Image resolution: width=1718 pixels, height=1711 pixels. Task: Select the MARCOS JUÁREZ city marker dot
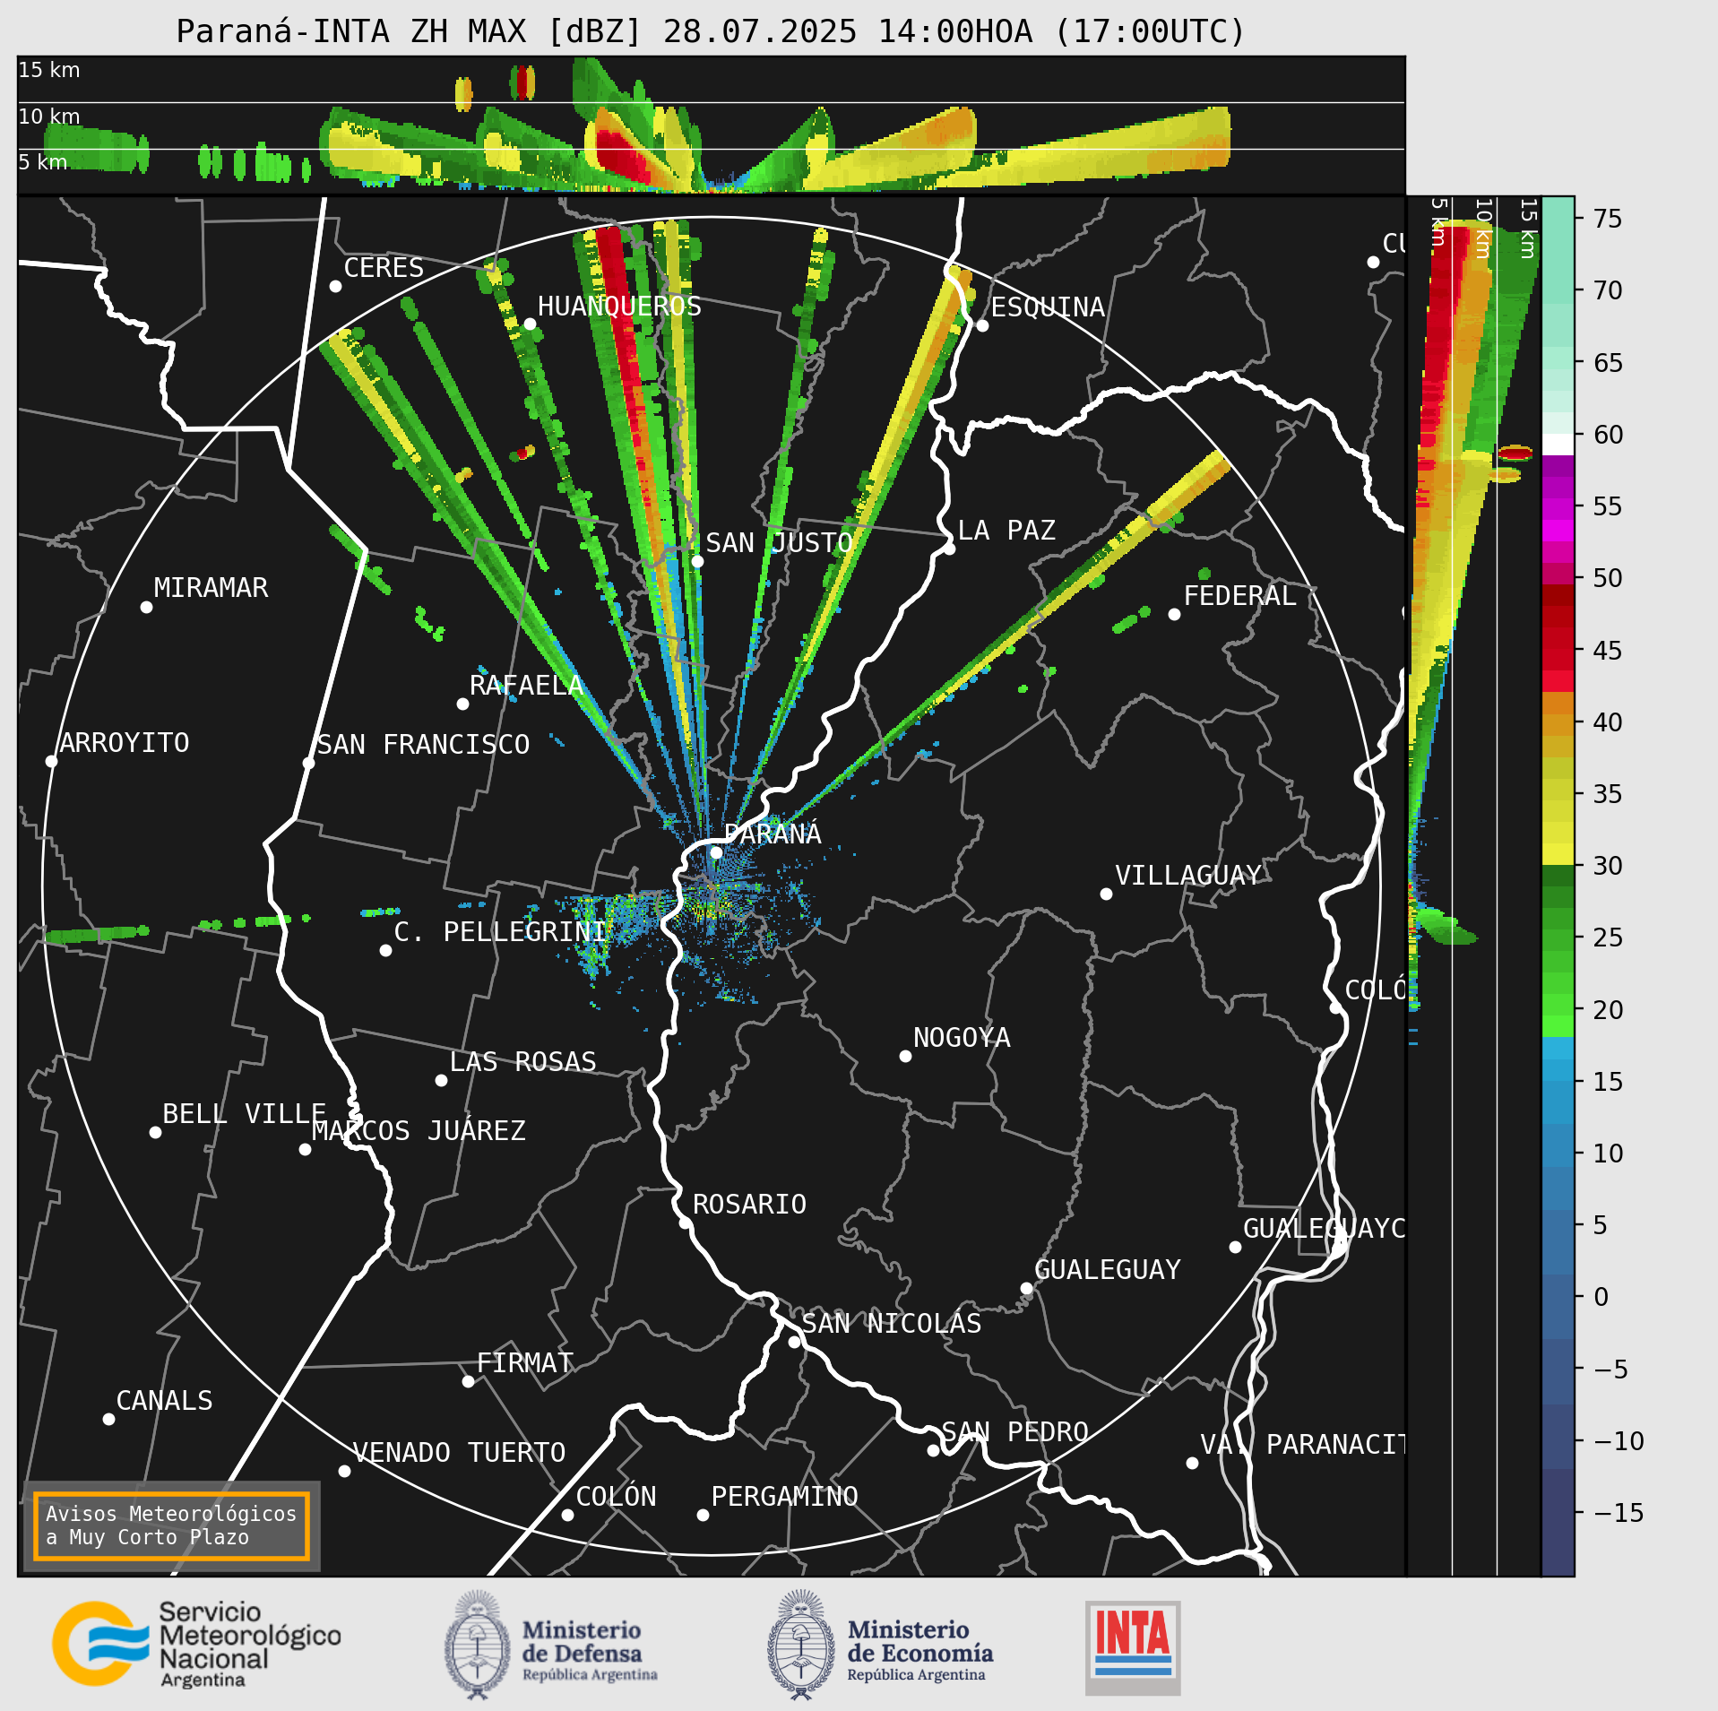point(305,1149)
